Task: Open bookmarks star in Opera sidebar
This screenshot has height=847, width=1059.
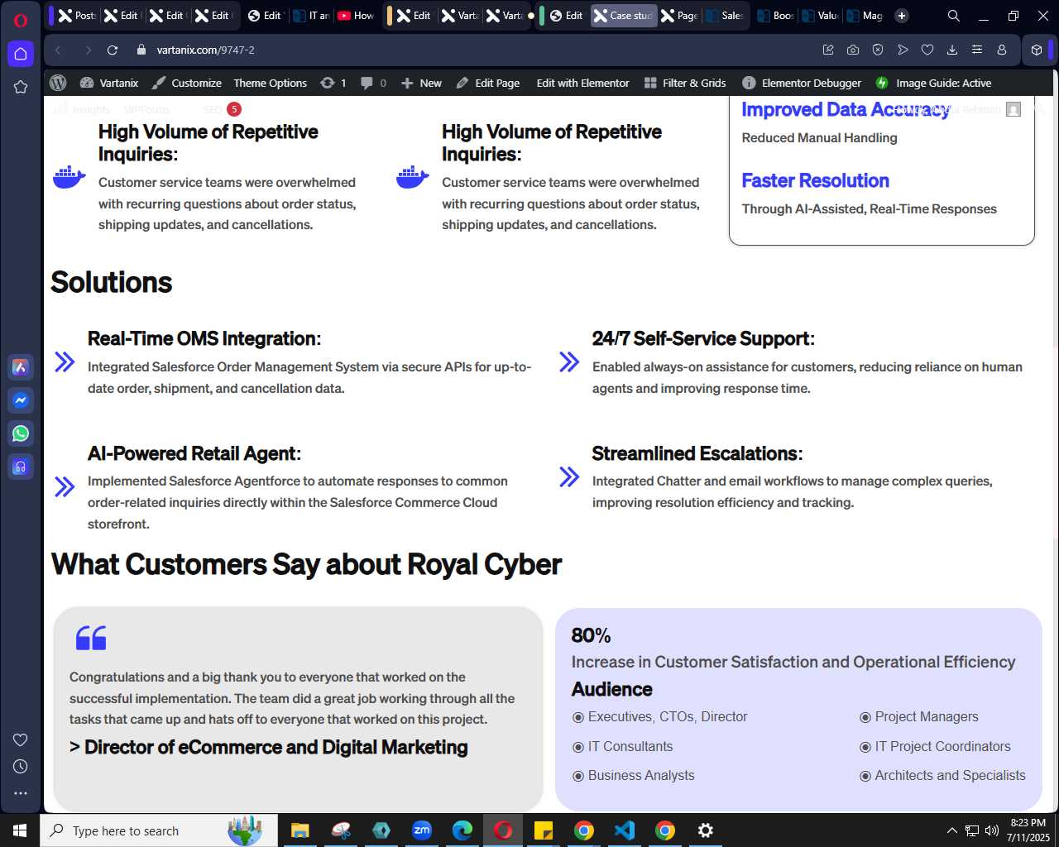Action: click(21, 87)
